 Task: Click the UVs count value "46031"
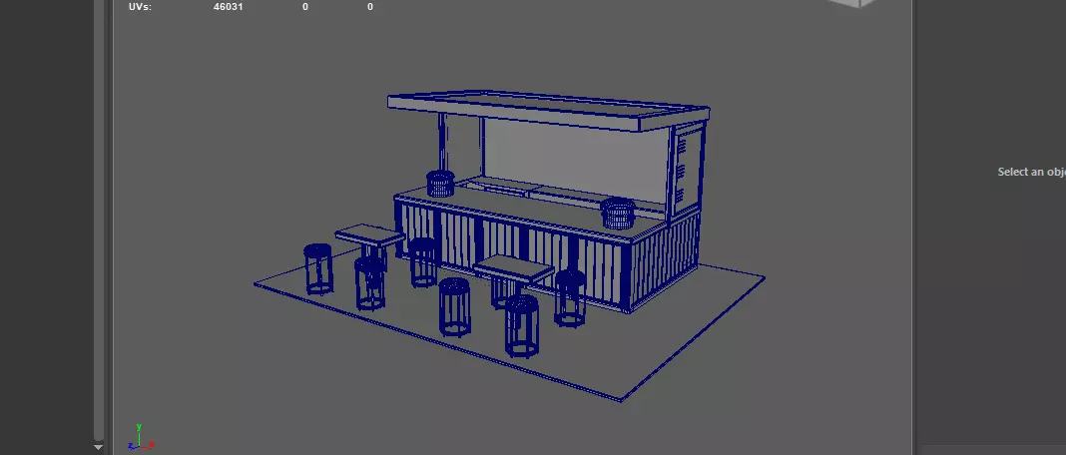[229, 7]
